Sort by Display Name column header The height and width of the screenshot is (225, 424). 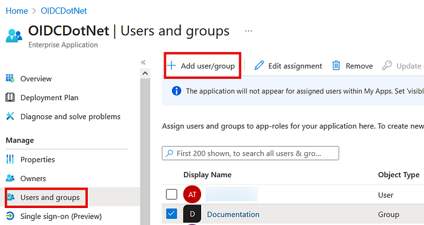[x=207, y=175]
